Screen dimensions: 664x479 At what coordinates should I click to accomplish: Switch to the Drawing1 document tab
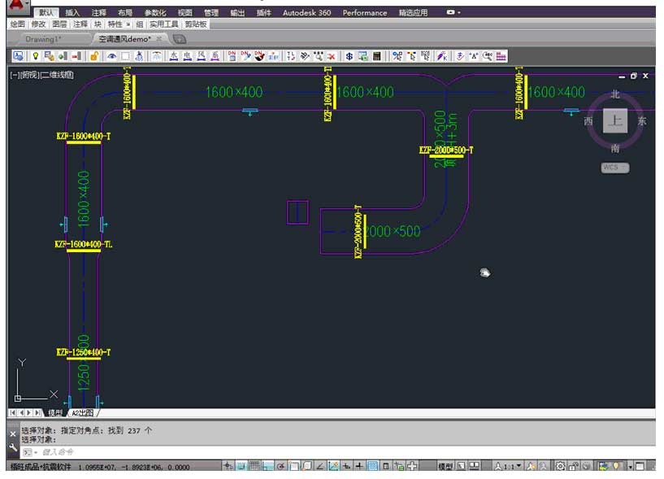pyautogui.click(x=42, y=38)
